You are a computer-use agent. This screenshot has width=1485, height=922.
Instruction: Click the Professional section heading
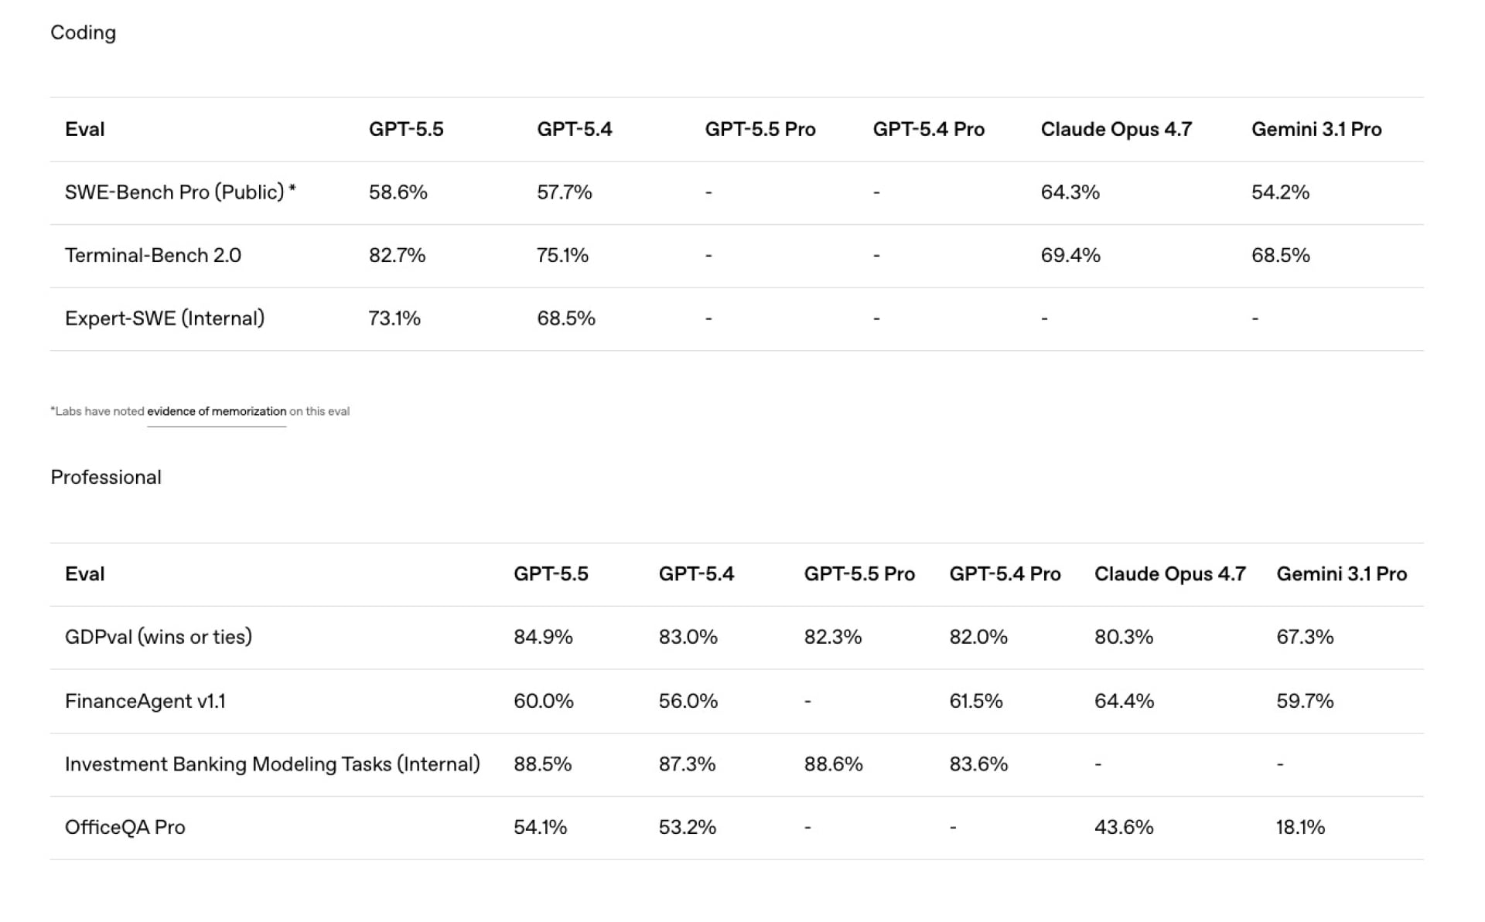click(106, 477)
